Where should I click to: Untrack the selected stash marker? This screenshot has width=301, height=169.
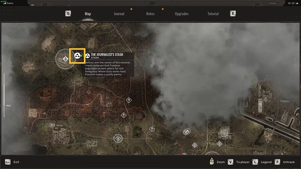289,162
